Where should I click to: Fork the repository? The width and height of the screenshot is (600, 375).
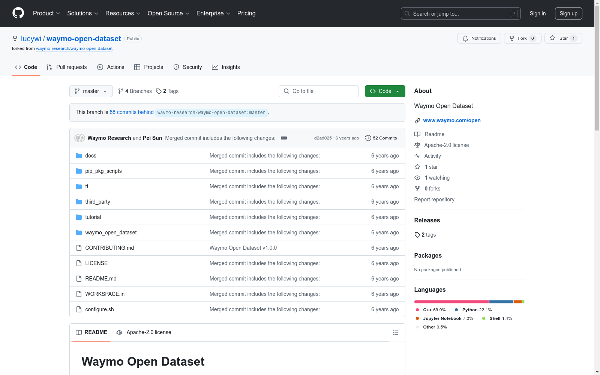pyautogui.click(x=522, y=38)
